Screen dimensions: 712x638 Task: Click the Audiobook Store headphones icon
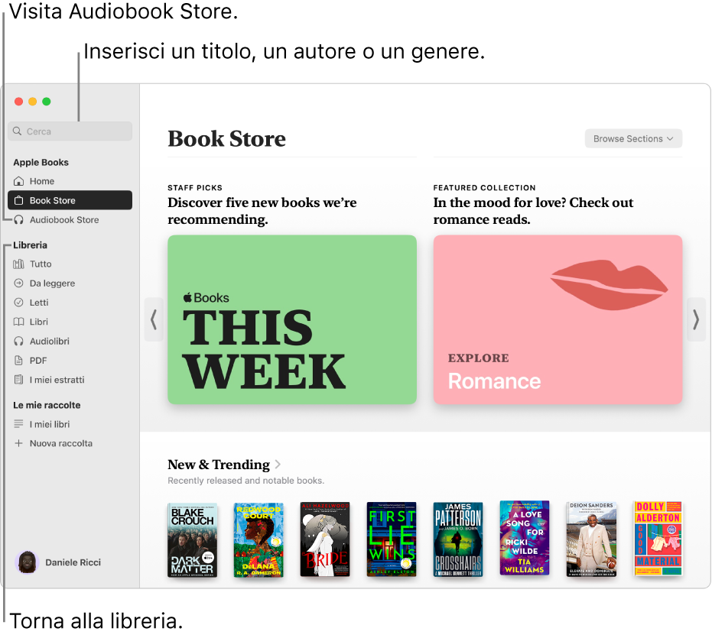pyautogui.click(x=19, y=220)
